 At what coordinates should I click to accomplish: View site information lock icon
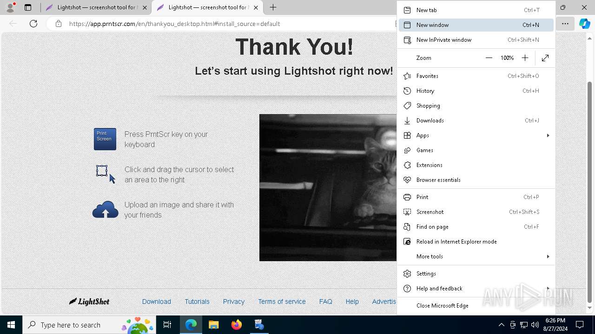[59, 24]
